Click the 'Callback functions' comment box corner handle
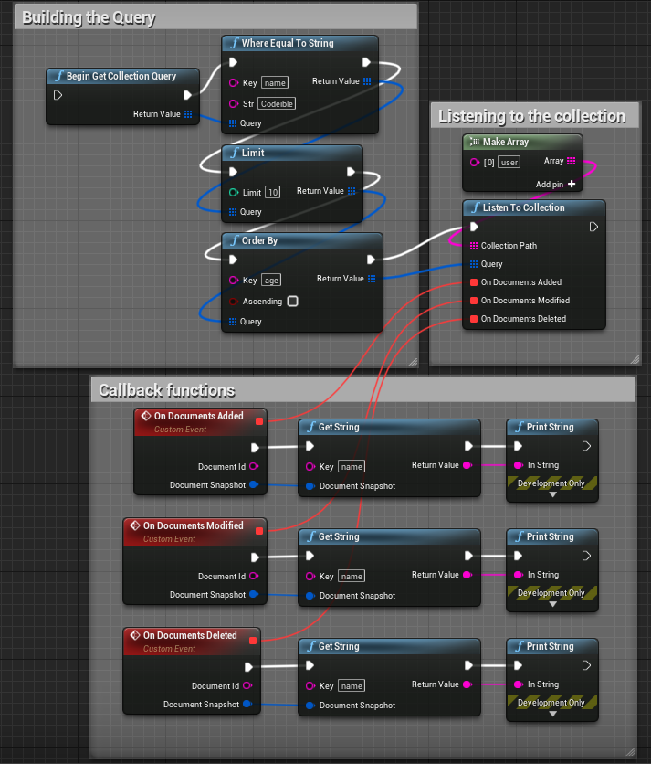The height and width of the screenshot is (764, 651). tap(630, 751)
